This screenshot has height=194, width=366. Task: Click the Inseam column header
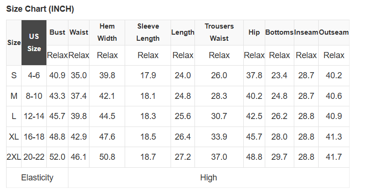click(306, 32)
